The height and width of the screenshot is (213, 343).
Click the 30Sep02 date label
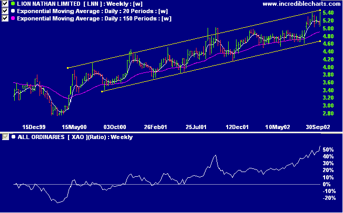[318, 127]
